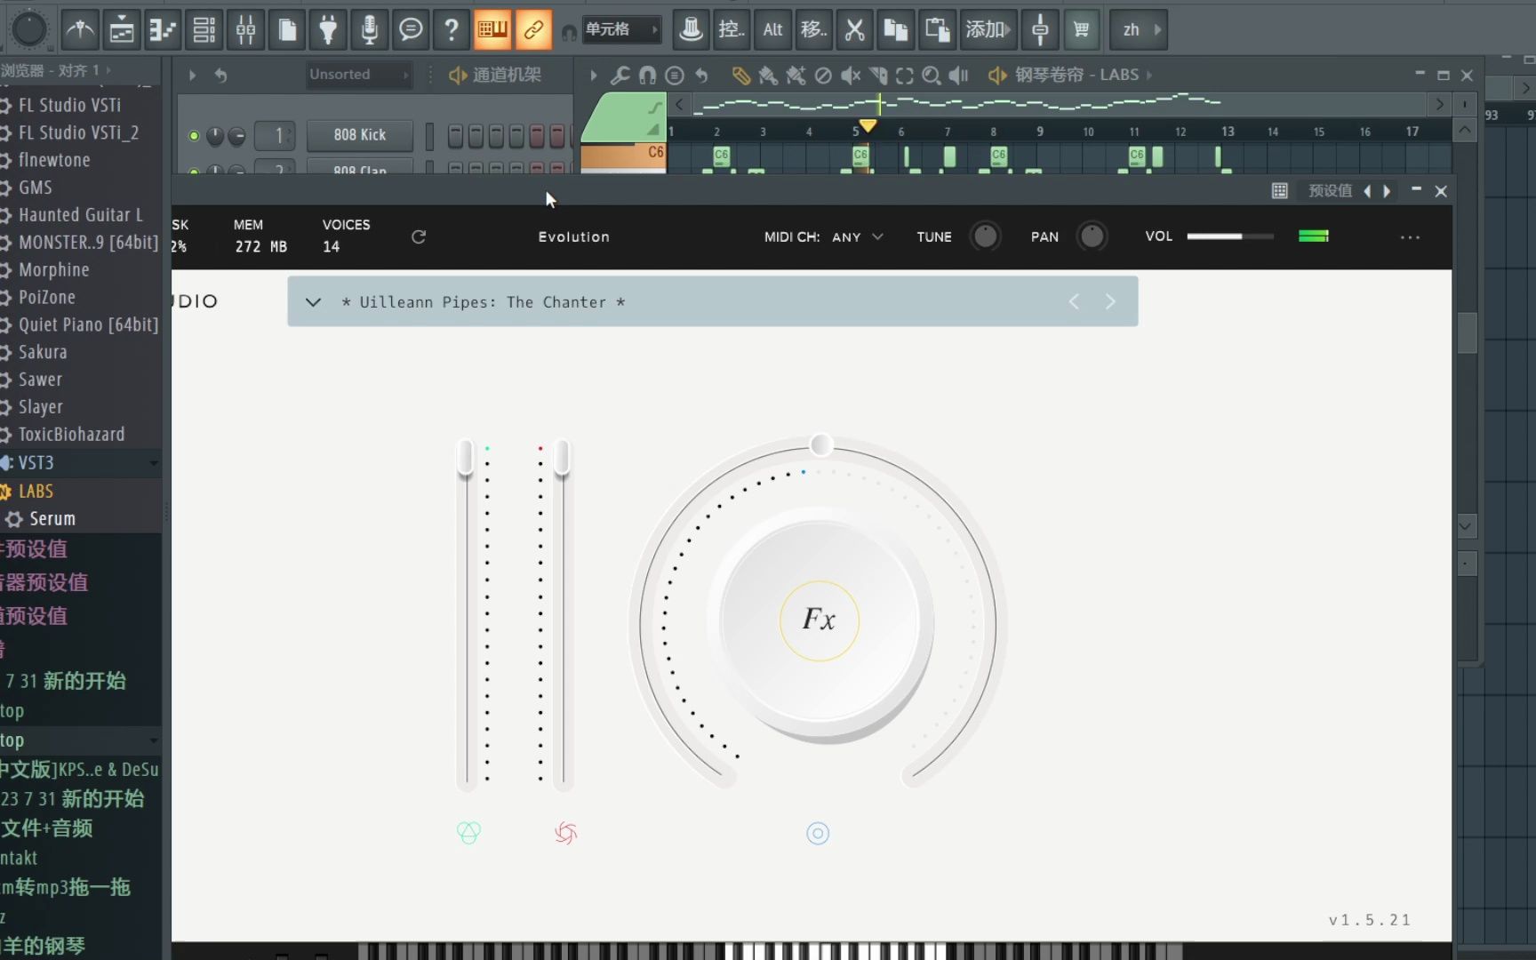1536x960 pixels.
Task: Click the Fx center button
Action: click(819, 620)
